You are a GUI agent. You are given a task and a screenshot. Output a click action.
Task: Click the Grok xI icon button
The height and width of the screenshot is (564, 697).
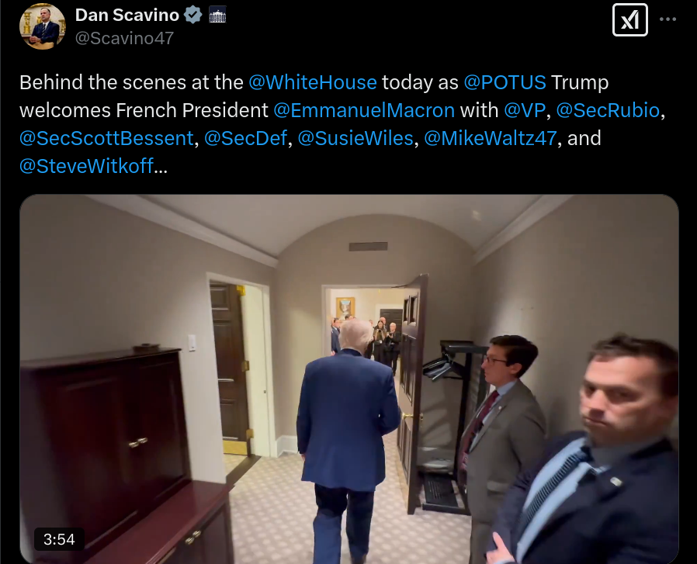pos(630,20)
